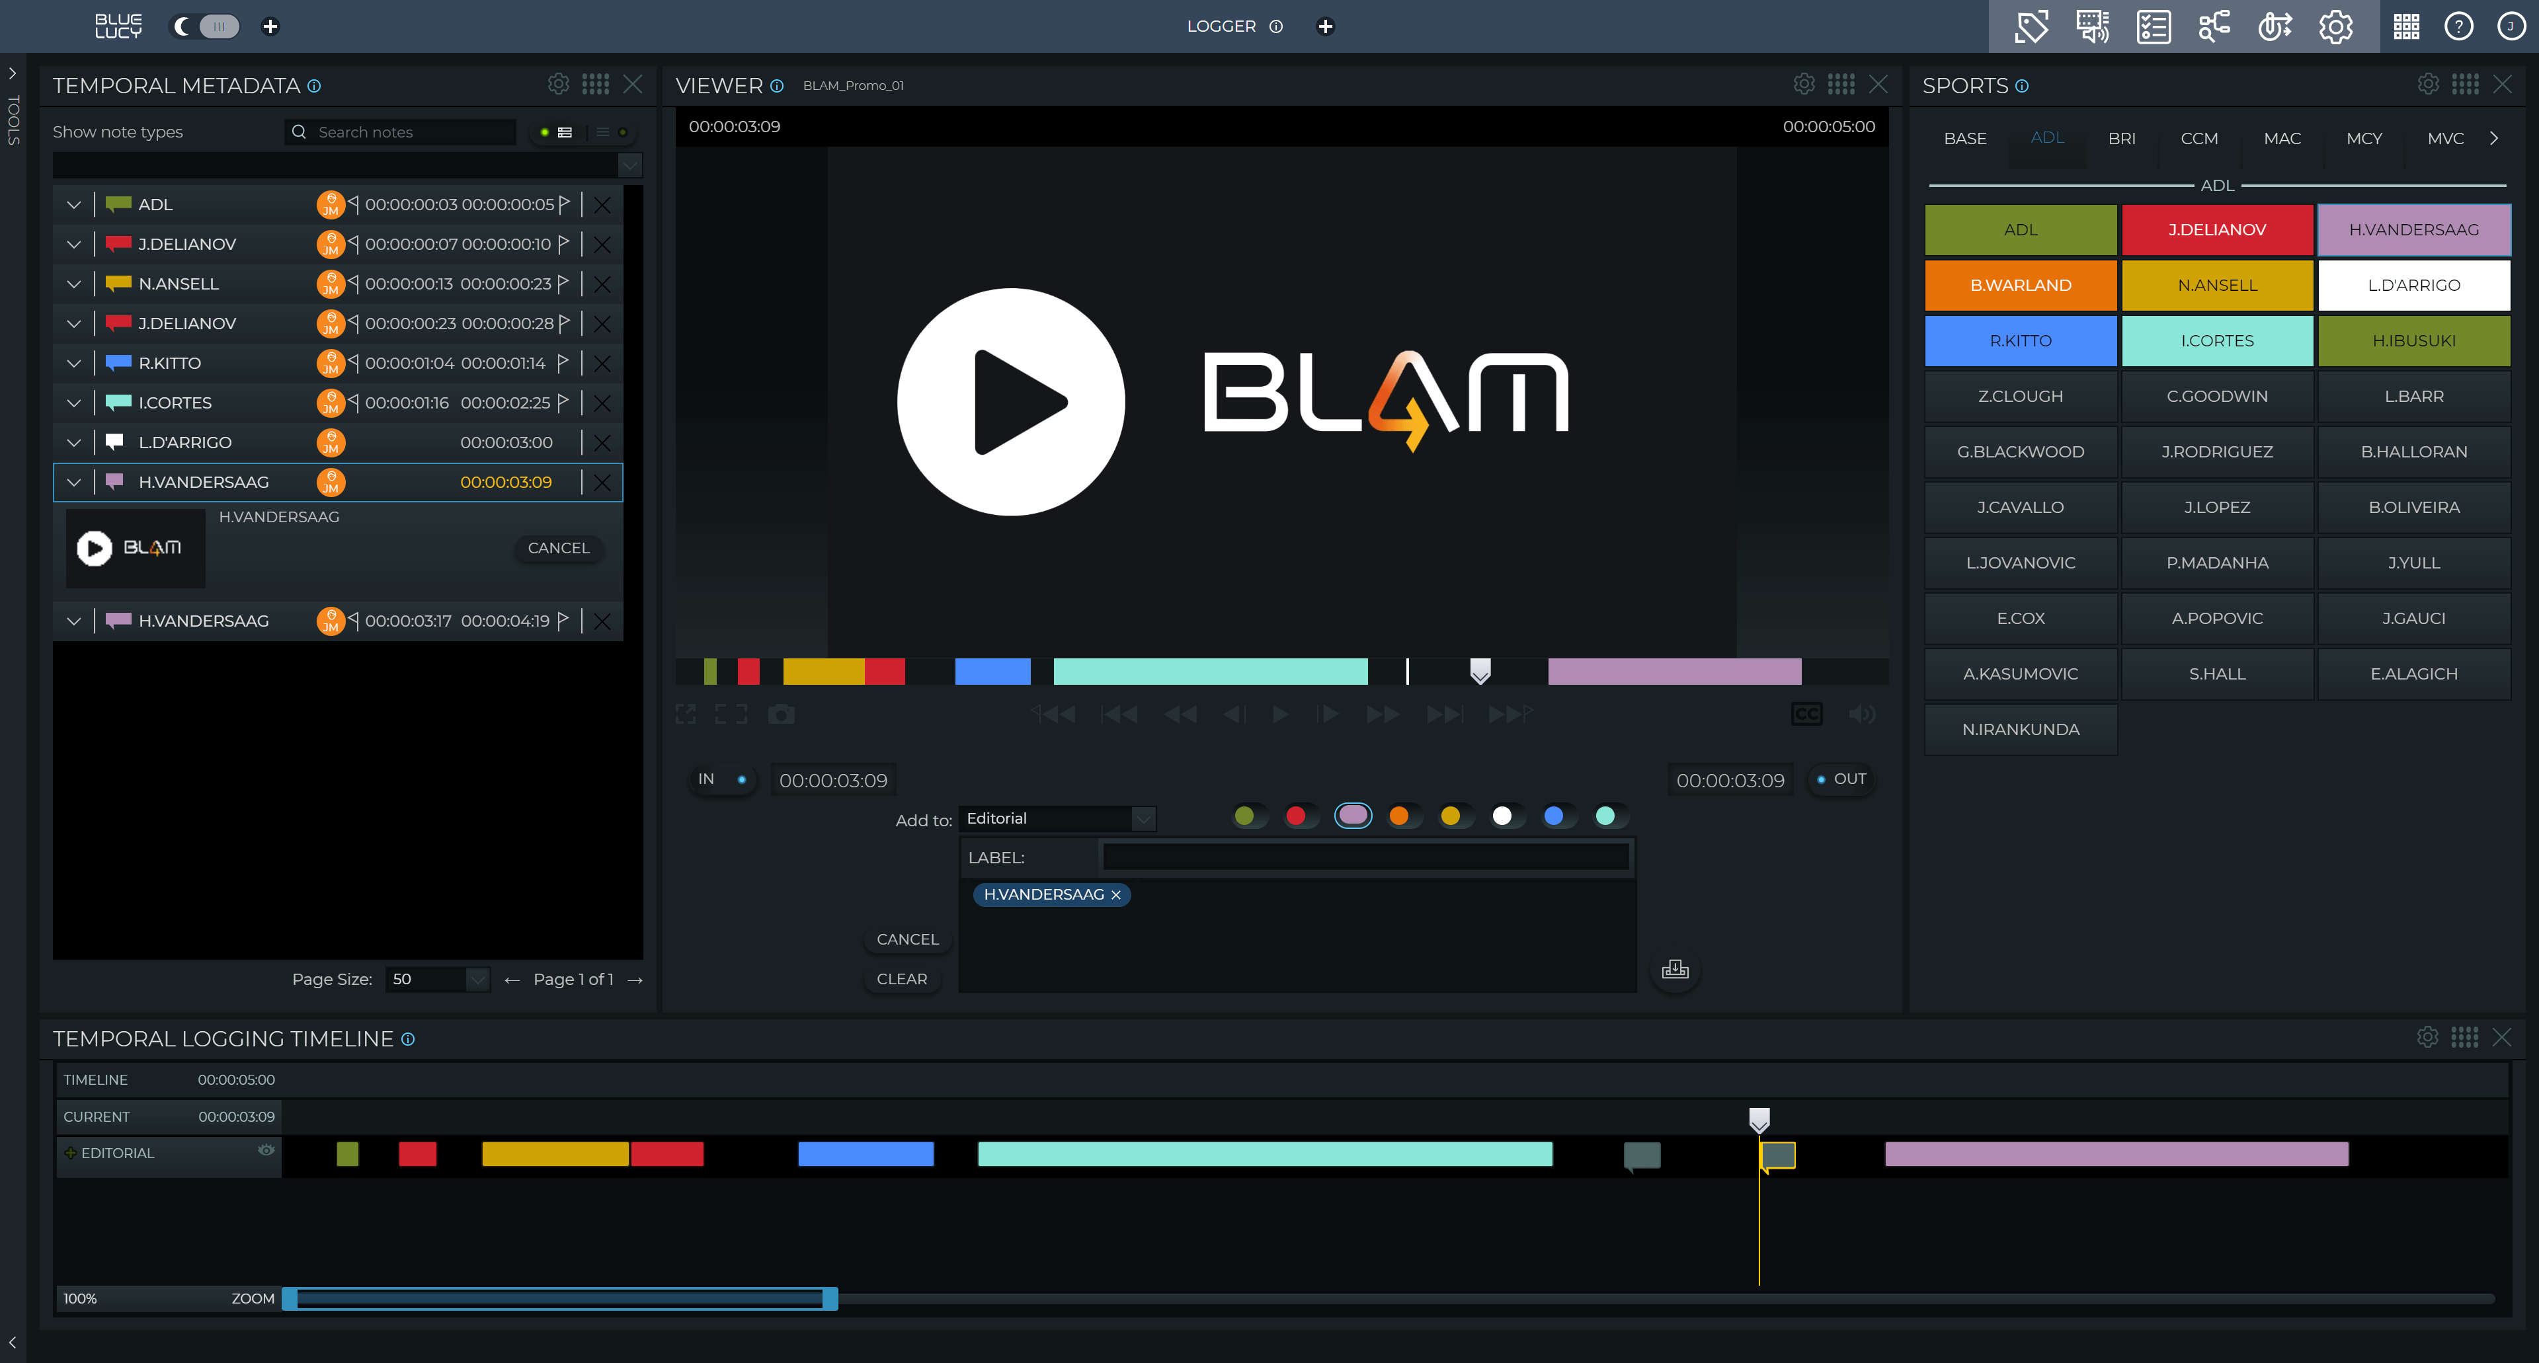The image size is (2539, 1363).
Task: Switch to the CCM tab
Action: (x=2199, y=139)
